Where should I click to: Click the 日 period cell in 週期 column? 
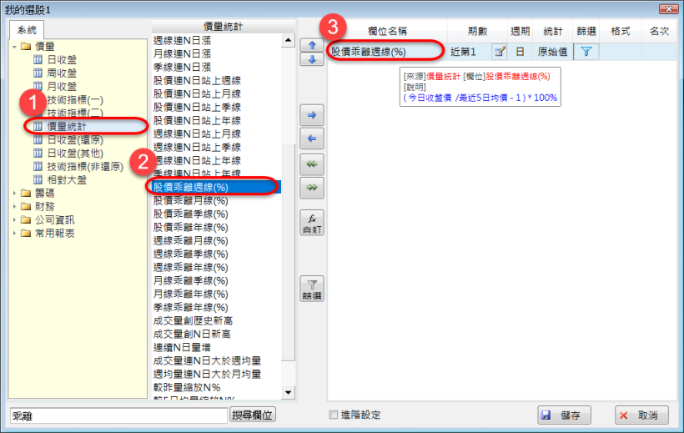520,52
